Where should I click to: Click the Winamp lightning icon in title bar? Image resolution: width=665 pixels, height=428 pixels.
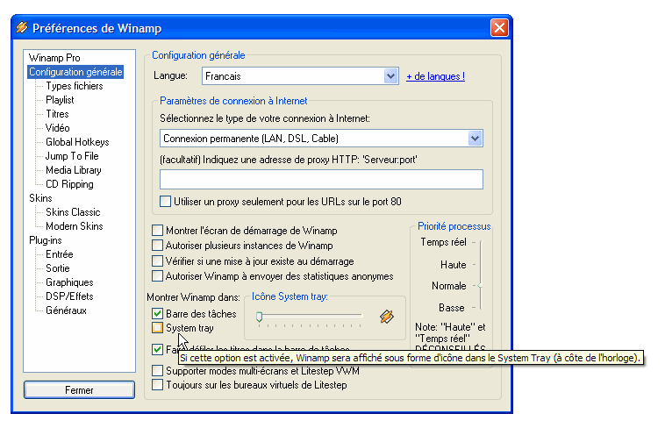coord(22,27)
